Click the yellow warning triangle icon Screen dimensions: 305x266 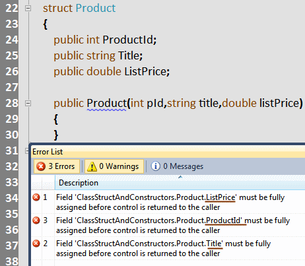[92, 166]
